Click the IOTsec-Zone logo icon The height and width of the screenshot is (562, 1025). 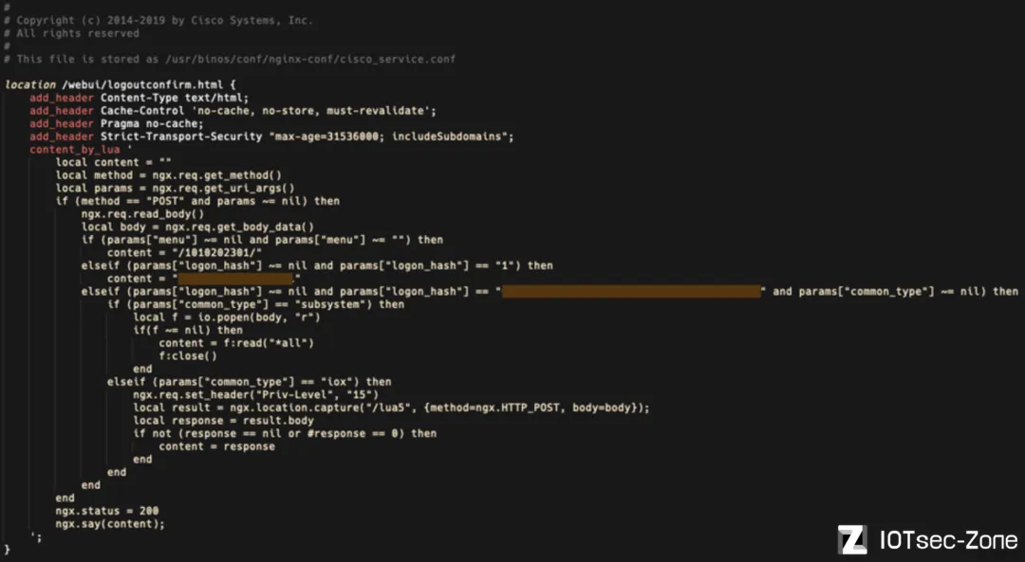(x=852, y=539)
